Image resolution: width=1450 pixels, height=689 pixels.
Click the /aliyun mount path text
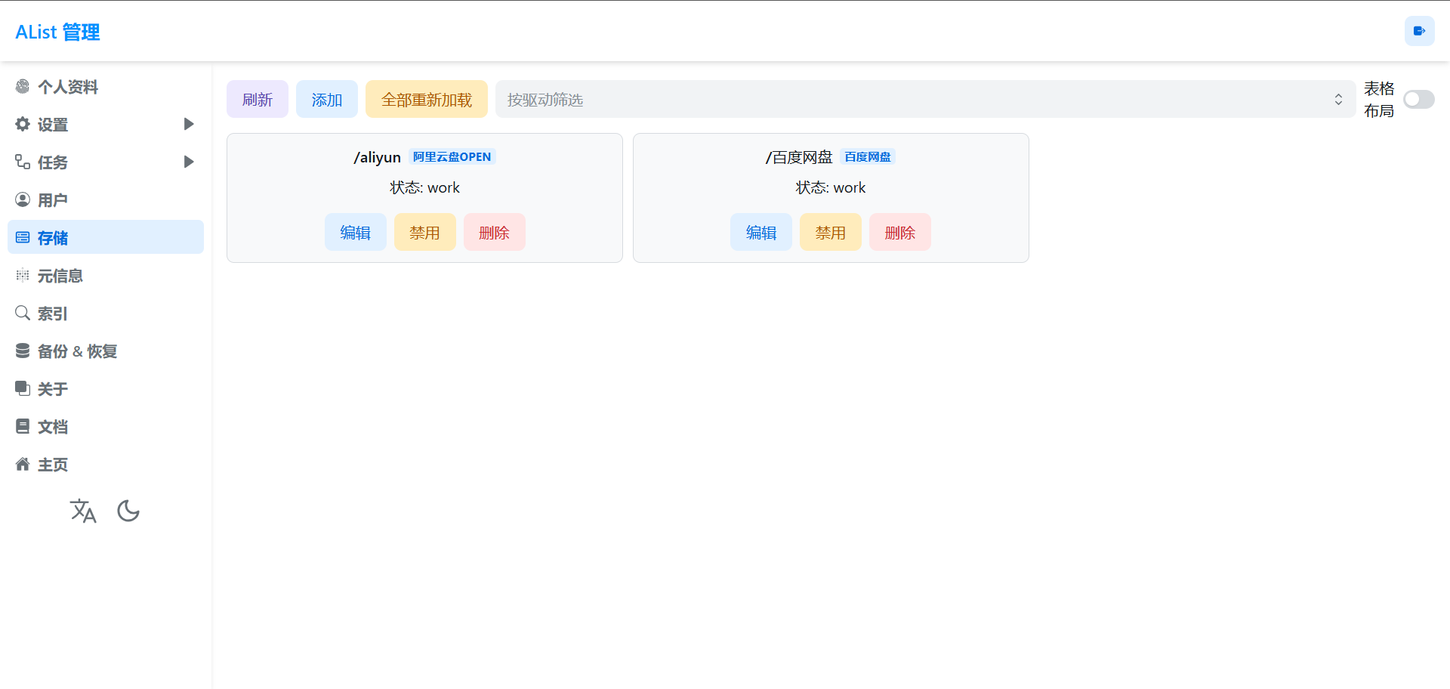pyautogui.click(x=377, y=157)
